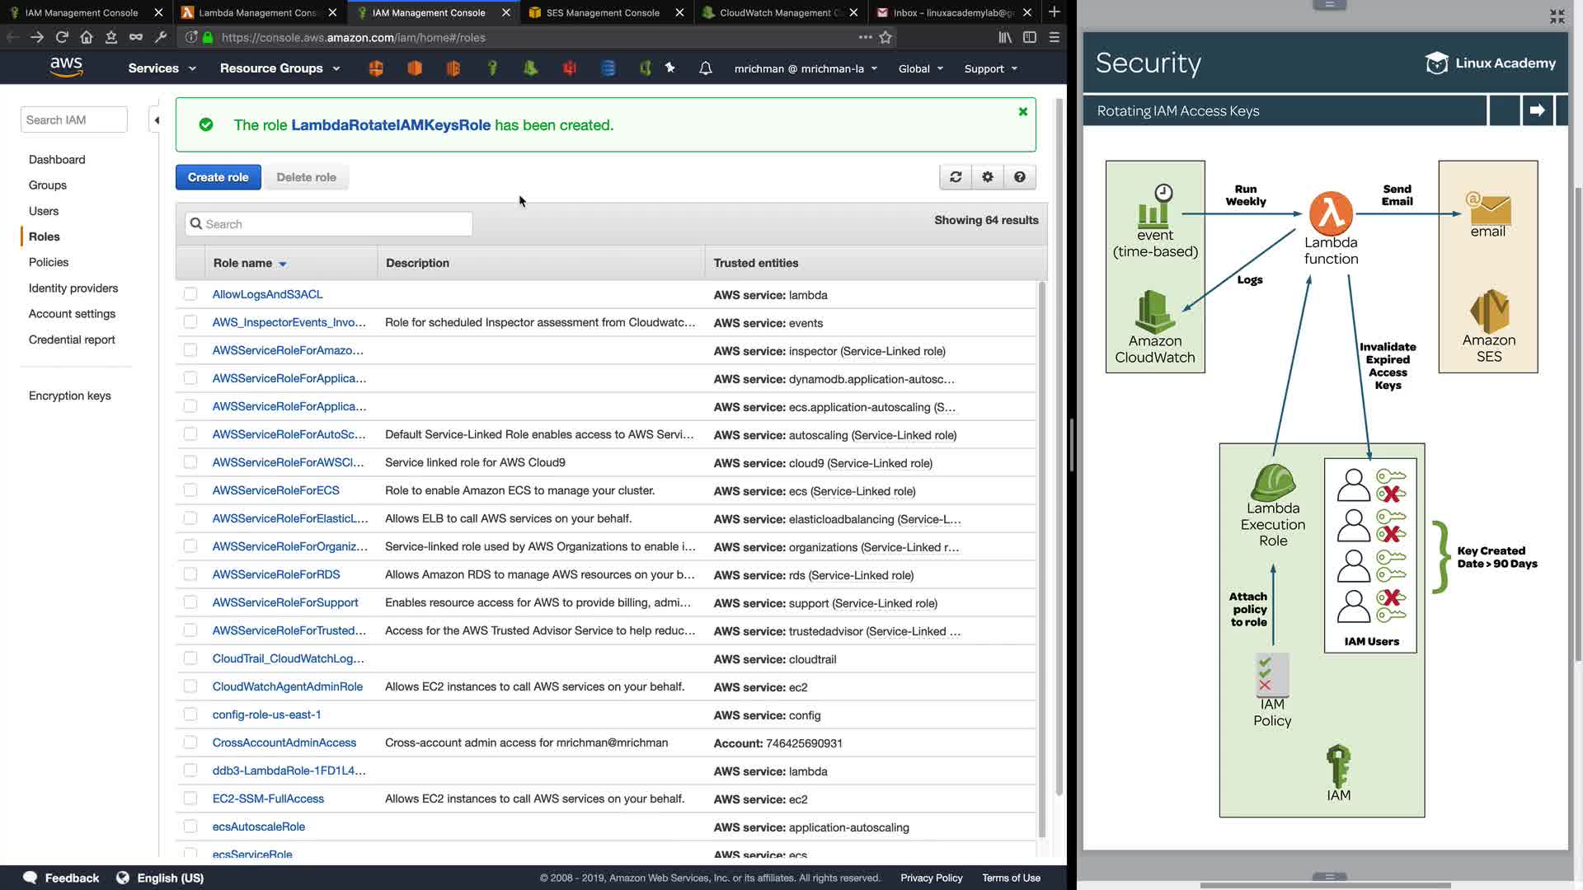The height and width of the screenshot is (890, 1583).
Task: Tick the AllowLogsAndS3ACL role checkbox
Action: coord(190,294)
